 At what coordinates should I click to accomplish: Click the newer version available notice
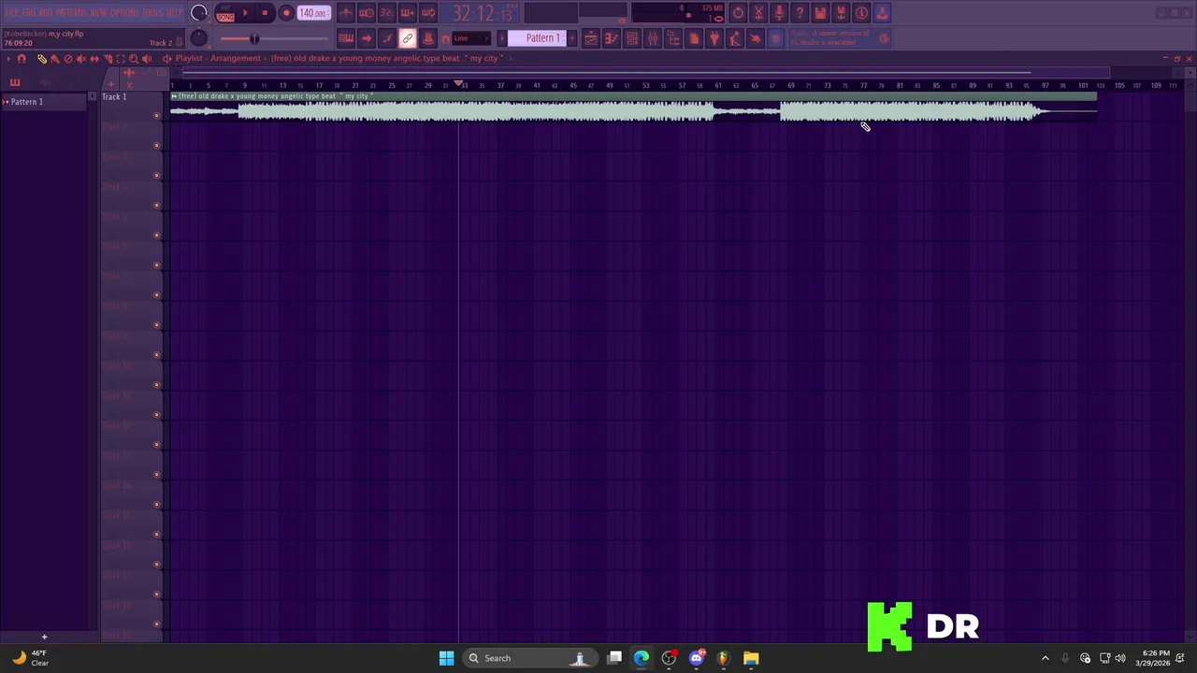coord(839,38)
